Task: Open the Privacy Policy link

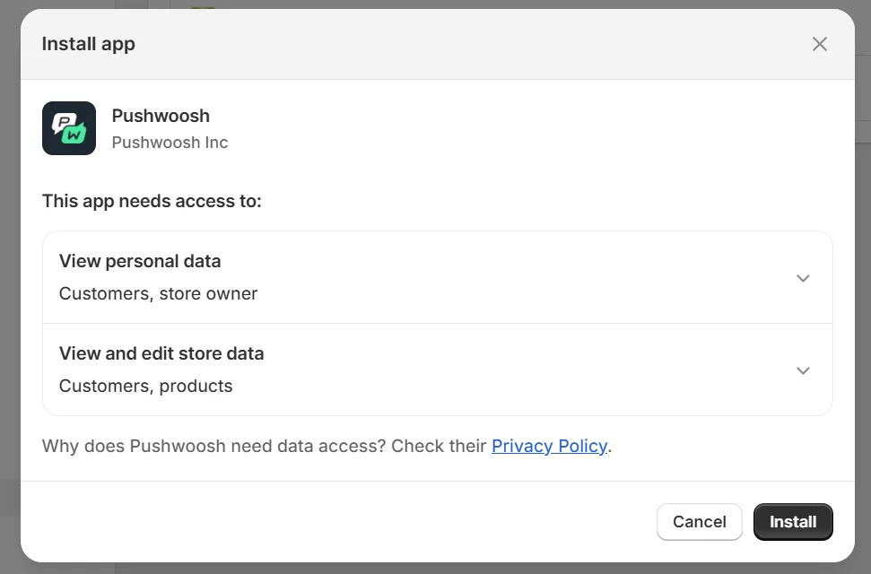Action: tap(549, 446)
